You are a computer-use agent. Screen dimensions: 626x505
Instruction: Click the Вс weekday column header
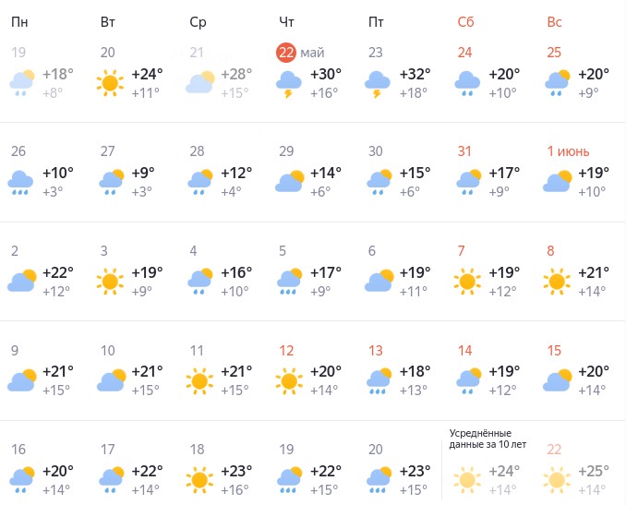pyautogui.click(x=555, y=22)
